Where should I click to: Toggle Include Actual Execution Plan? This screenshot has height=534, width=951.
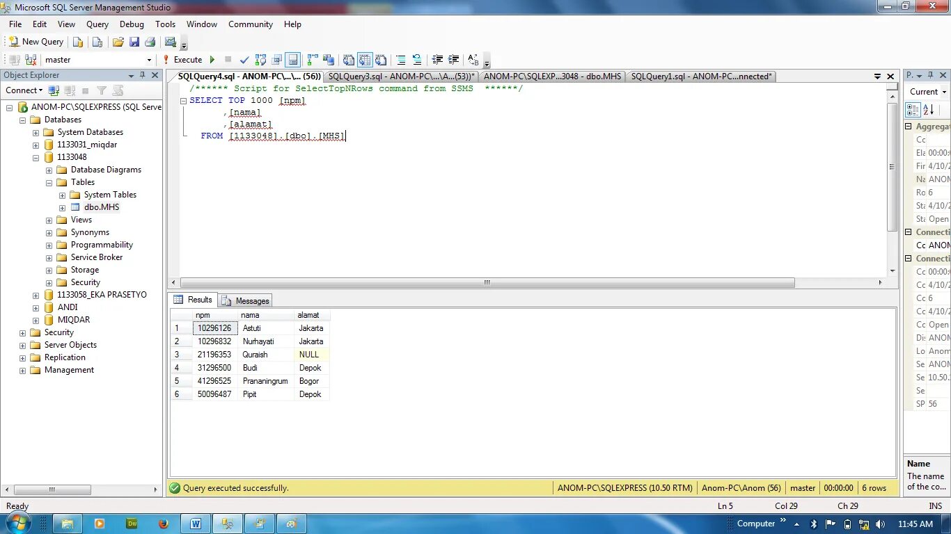click(x=313, y=60)
